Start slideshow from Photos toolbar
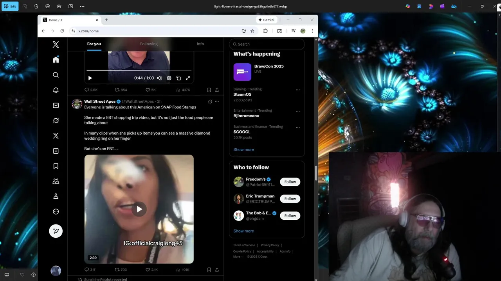 (70, 6)
